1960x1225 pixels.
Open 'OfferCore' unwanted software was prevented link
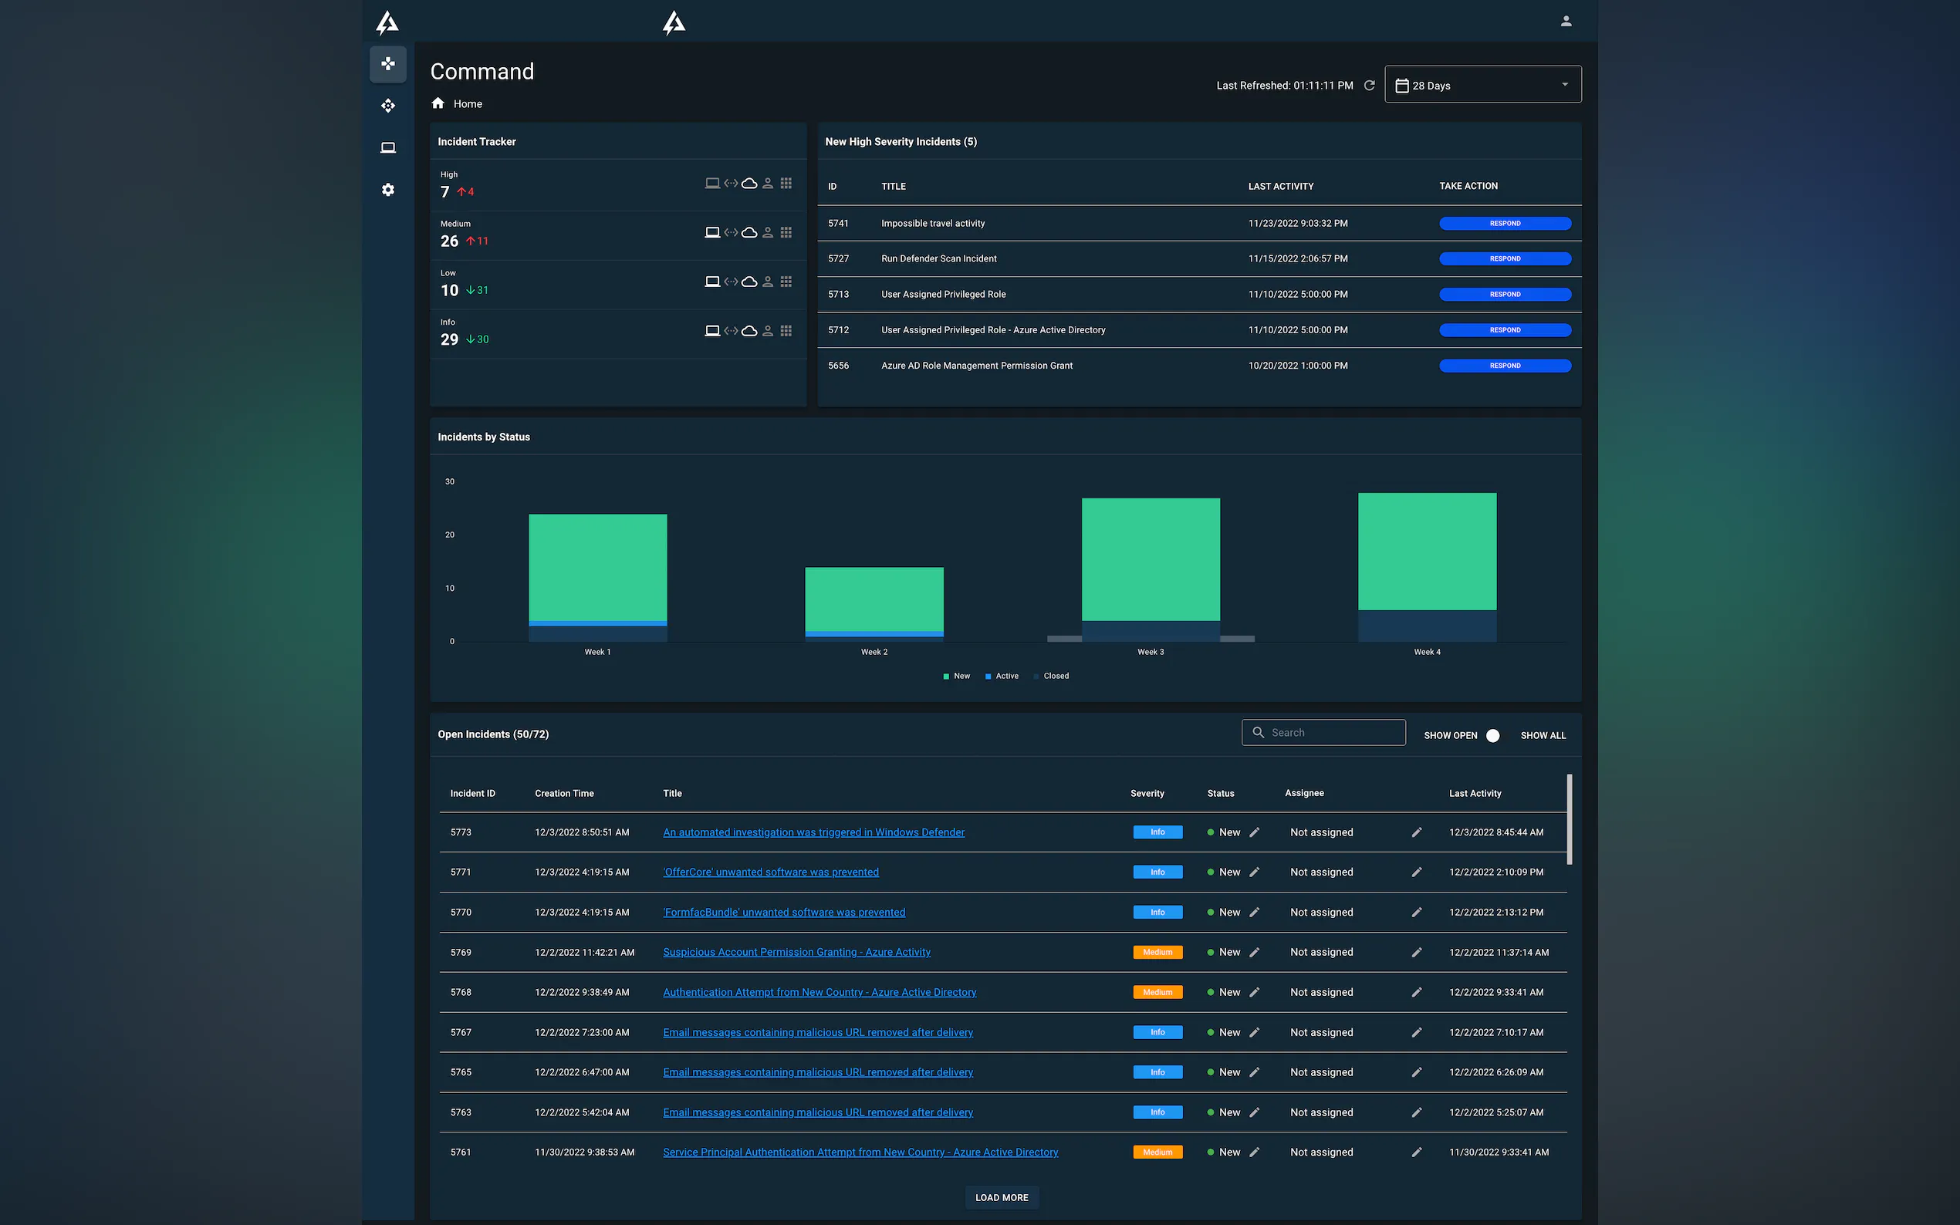(770, 872)
